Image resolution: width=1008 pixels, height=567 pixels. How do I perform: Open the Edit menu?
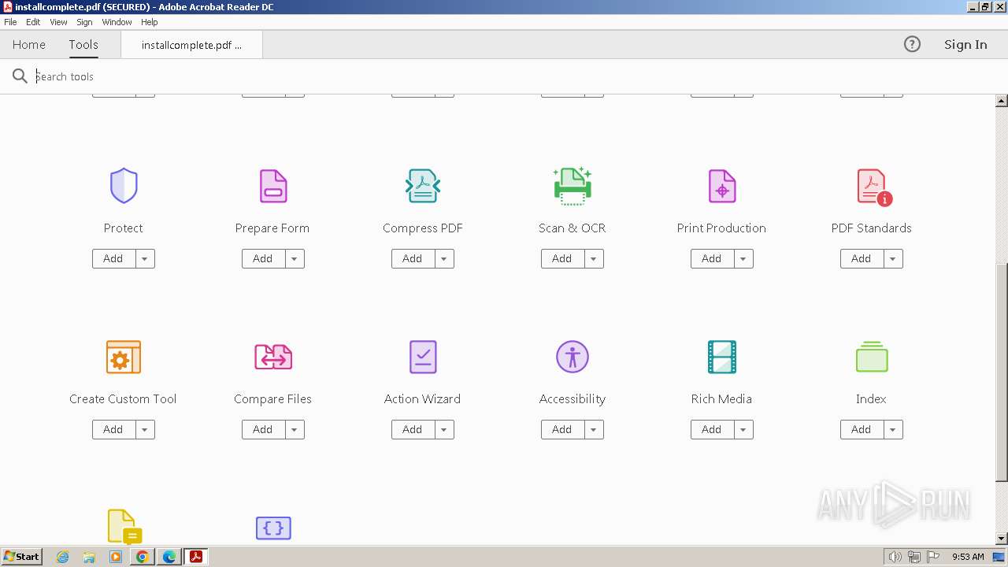point(33,22)
